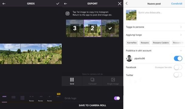185x109 pixels.
Task: Disable the Grids logo toggle
Action: (x=117, y=98)
